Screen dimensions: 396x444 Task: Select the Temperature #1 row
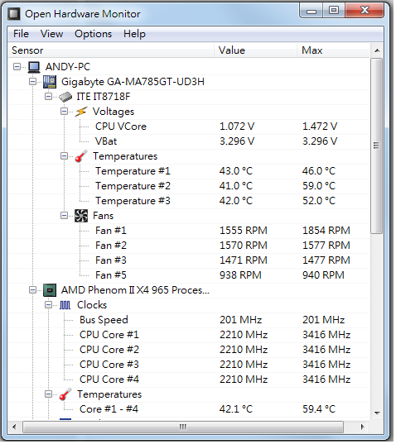point(190,172)
